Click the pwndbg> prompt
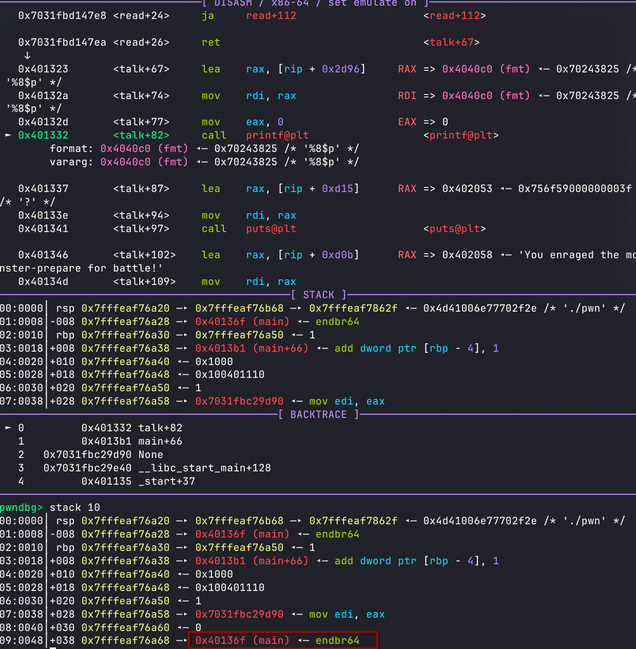This screenshot has height=649, width=636. click(x=21, y=507)
